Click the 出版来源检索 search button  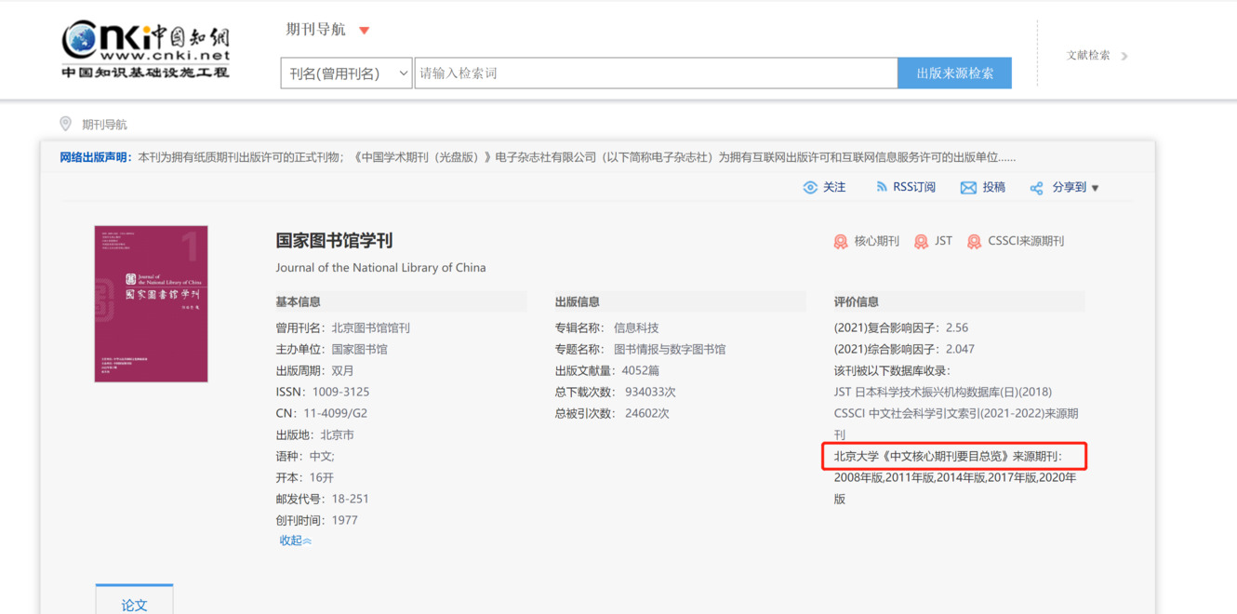click(954, 73)
